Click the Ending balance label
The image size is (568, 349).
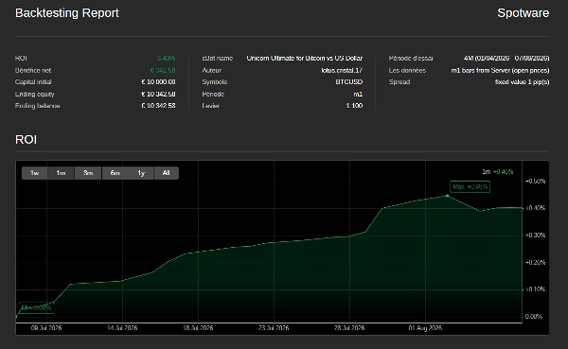[x=38, y=106]
